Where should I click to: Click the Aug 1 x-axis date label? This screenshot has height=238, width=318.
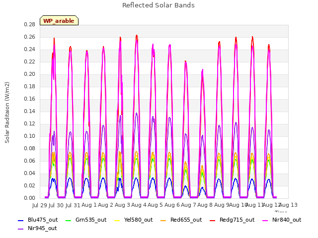point(89,205)
